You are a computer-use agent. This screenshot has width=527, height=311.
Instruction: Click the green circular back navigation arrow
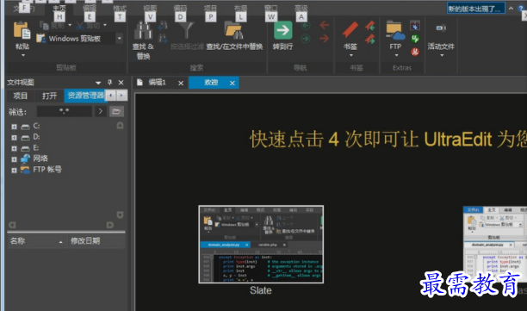[x=305, y=25]
